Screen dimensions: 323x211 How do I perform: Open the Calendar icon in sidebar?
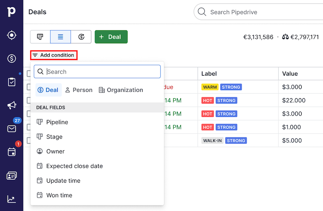[12, 152]
